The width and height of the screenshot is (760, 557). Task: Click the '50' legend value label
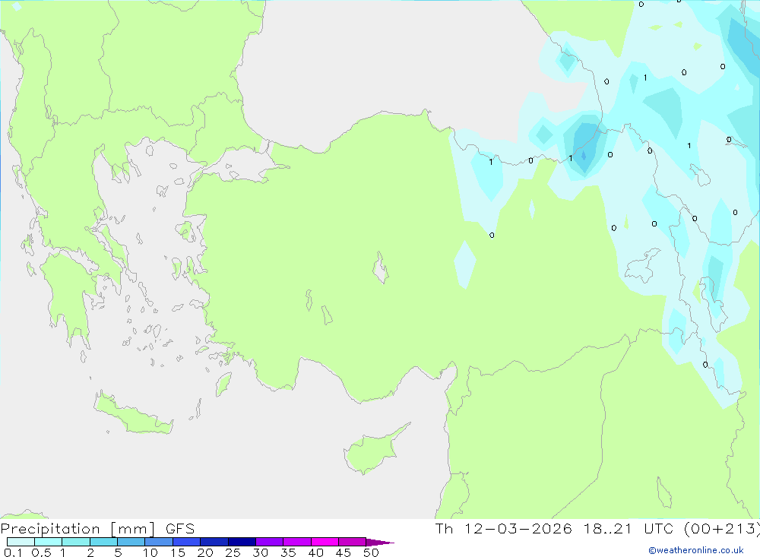pyautogui.click(x=371, y=552)
